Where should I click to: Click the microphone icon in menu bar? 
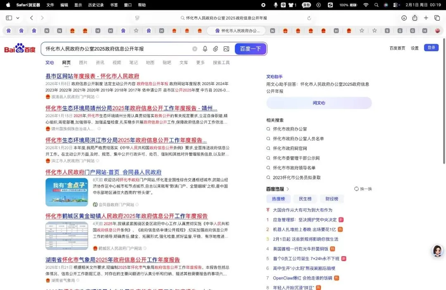pos(275,5)
